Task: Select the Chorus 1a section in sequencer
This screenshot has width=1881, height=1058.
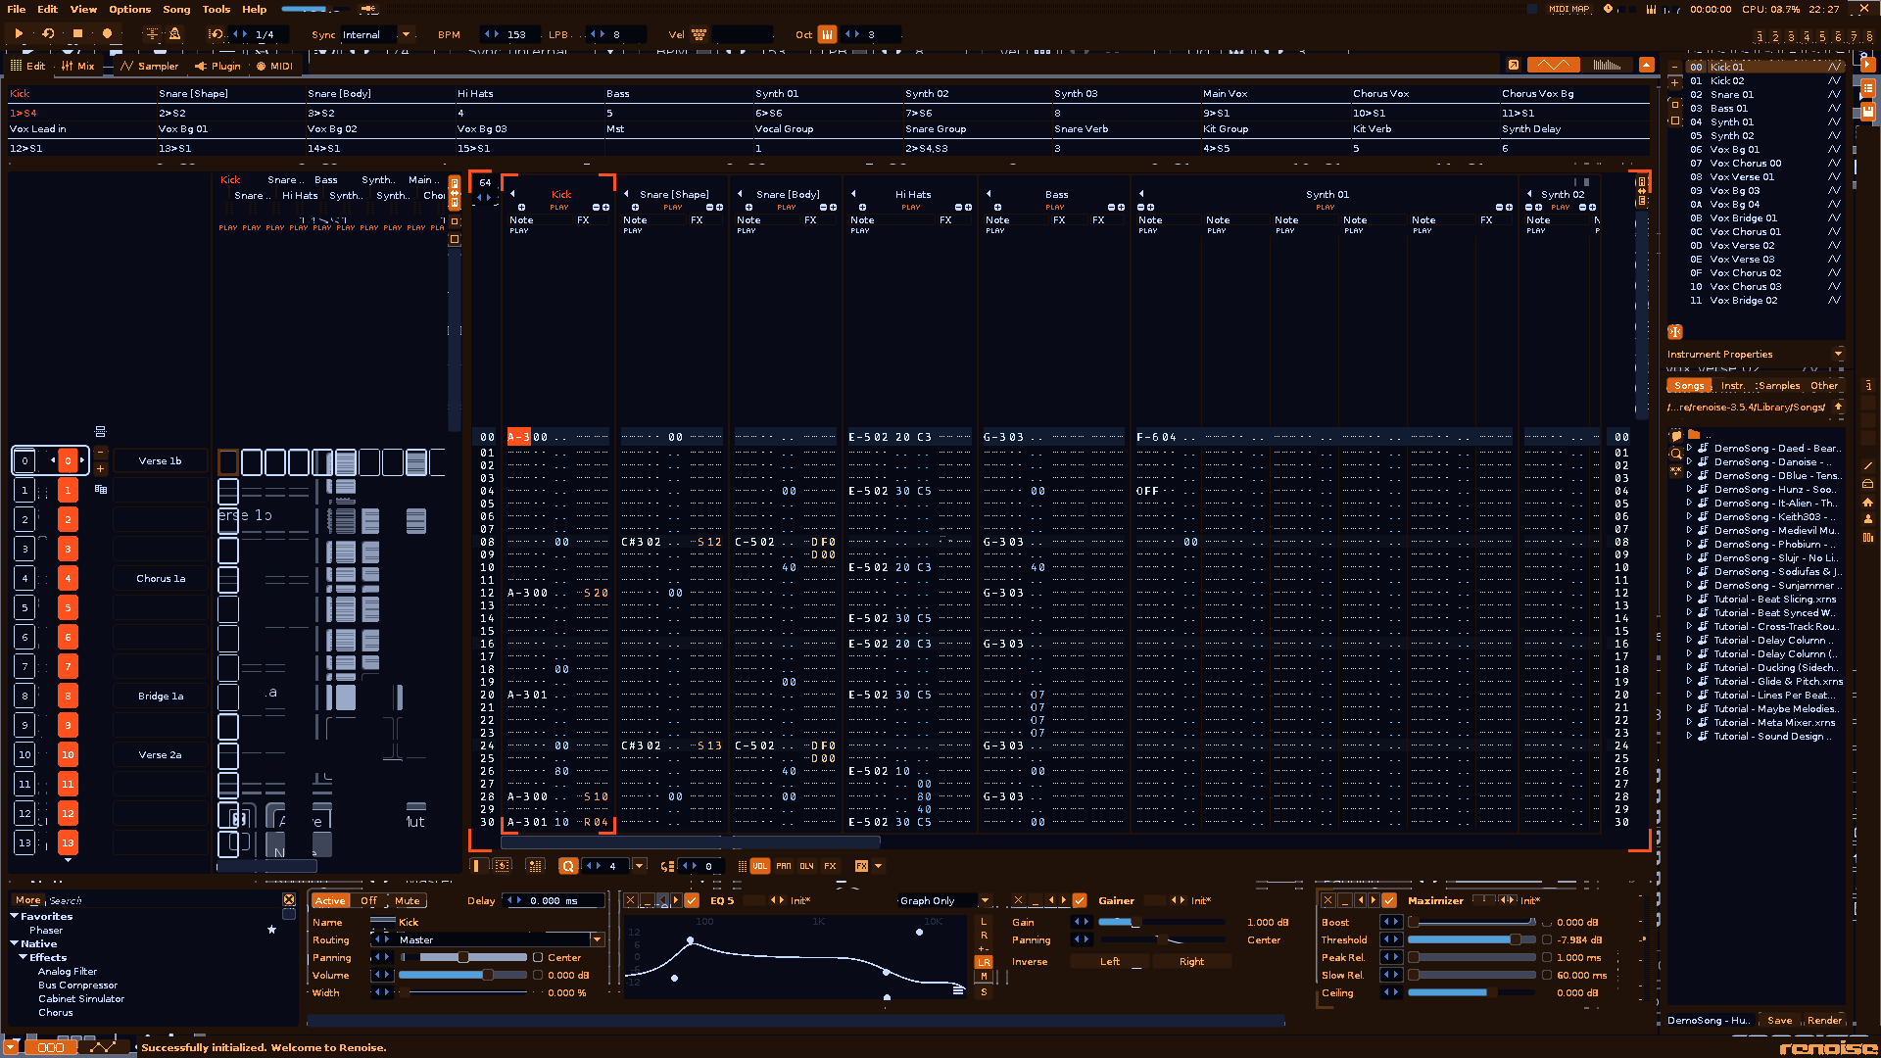Action: tap(161, 578)
